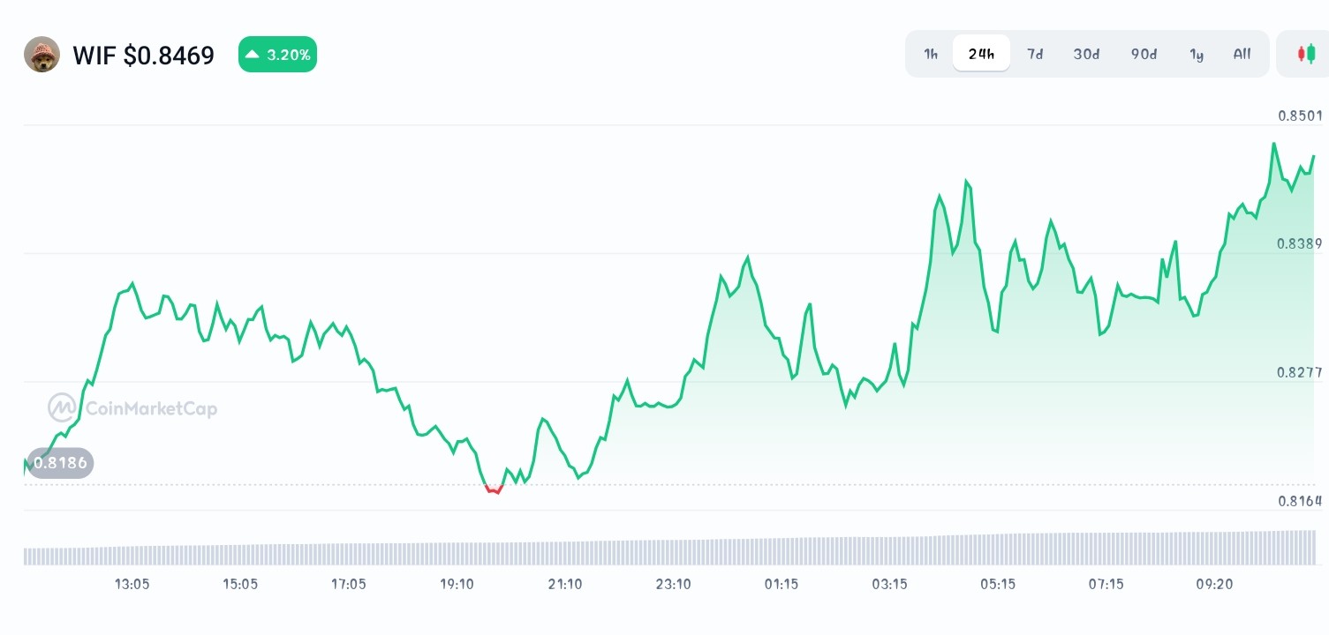Select the All time range tab

click(1242, 54)
